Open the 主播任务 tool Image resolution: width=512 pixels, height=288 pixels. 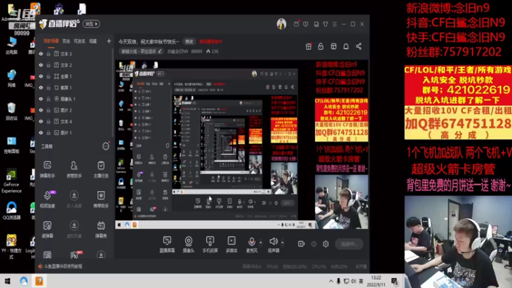101,169
